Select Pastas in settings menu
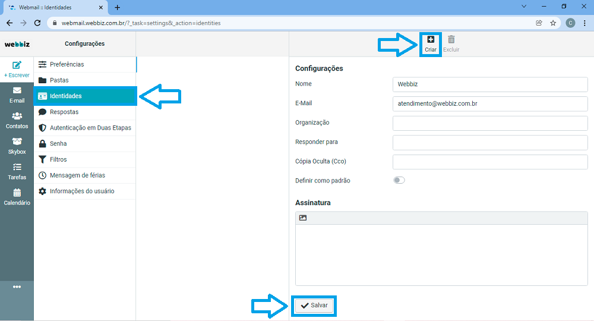This screenshot has height=321, width=594. [59, 80]
